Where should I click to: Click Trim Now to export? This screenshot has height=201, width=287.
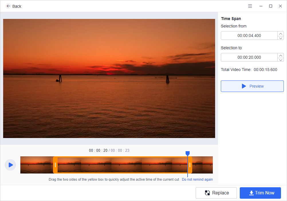coord(260,193)
